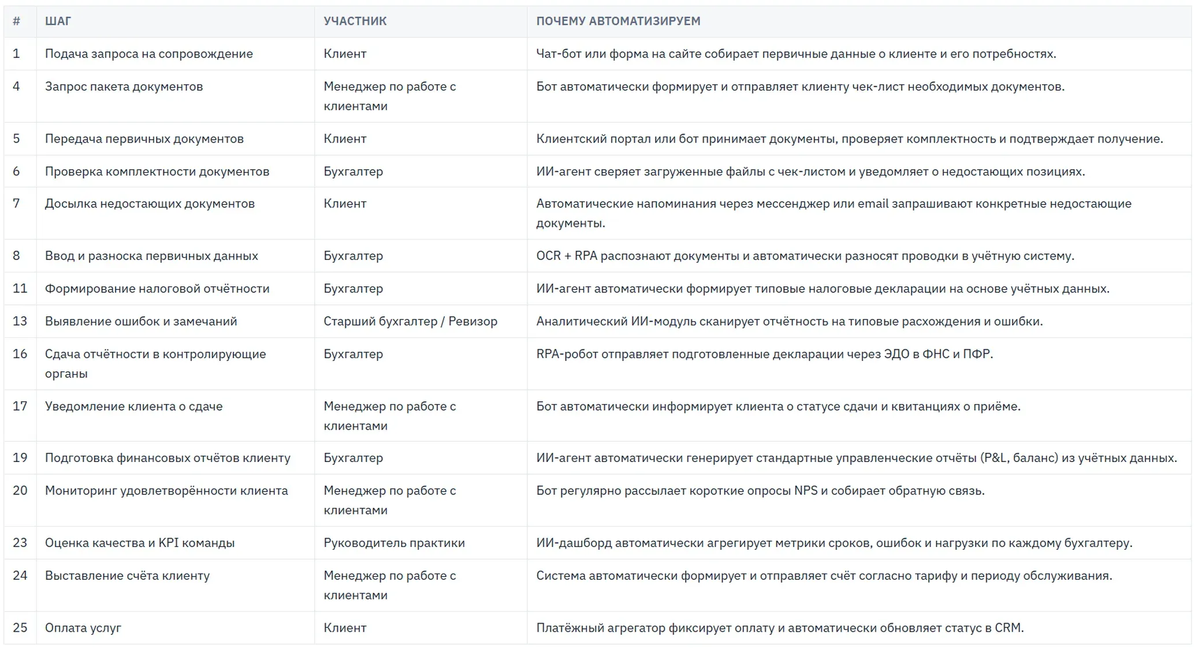Image resolution: width=1194 pixels, height=648 pixels.
Task: Click participant 'Руководитель практики'
Action: [394, 543]
